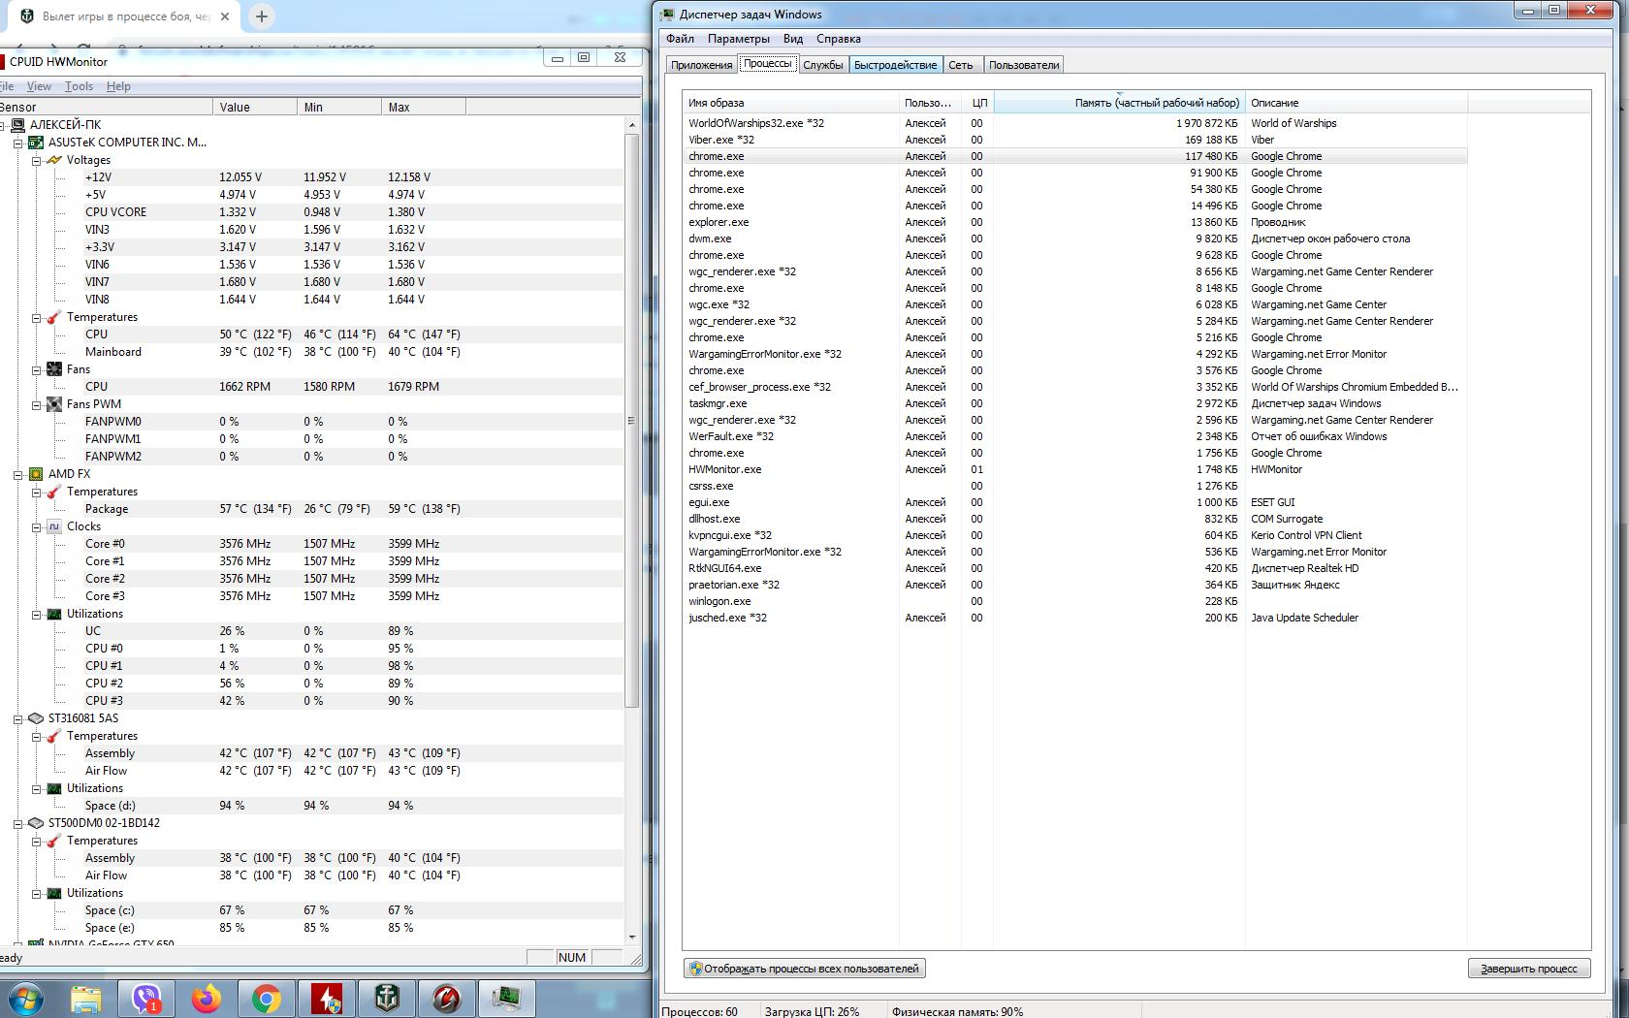Click Отображать процессы всех пользователей button
1629x1018 pixels.
[x=804, y=969]
